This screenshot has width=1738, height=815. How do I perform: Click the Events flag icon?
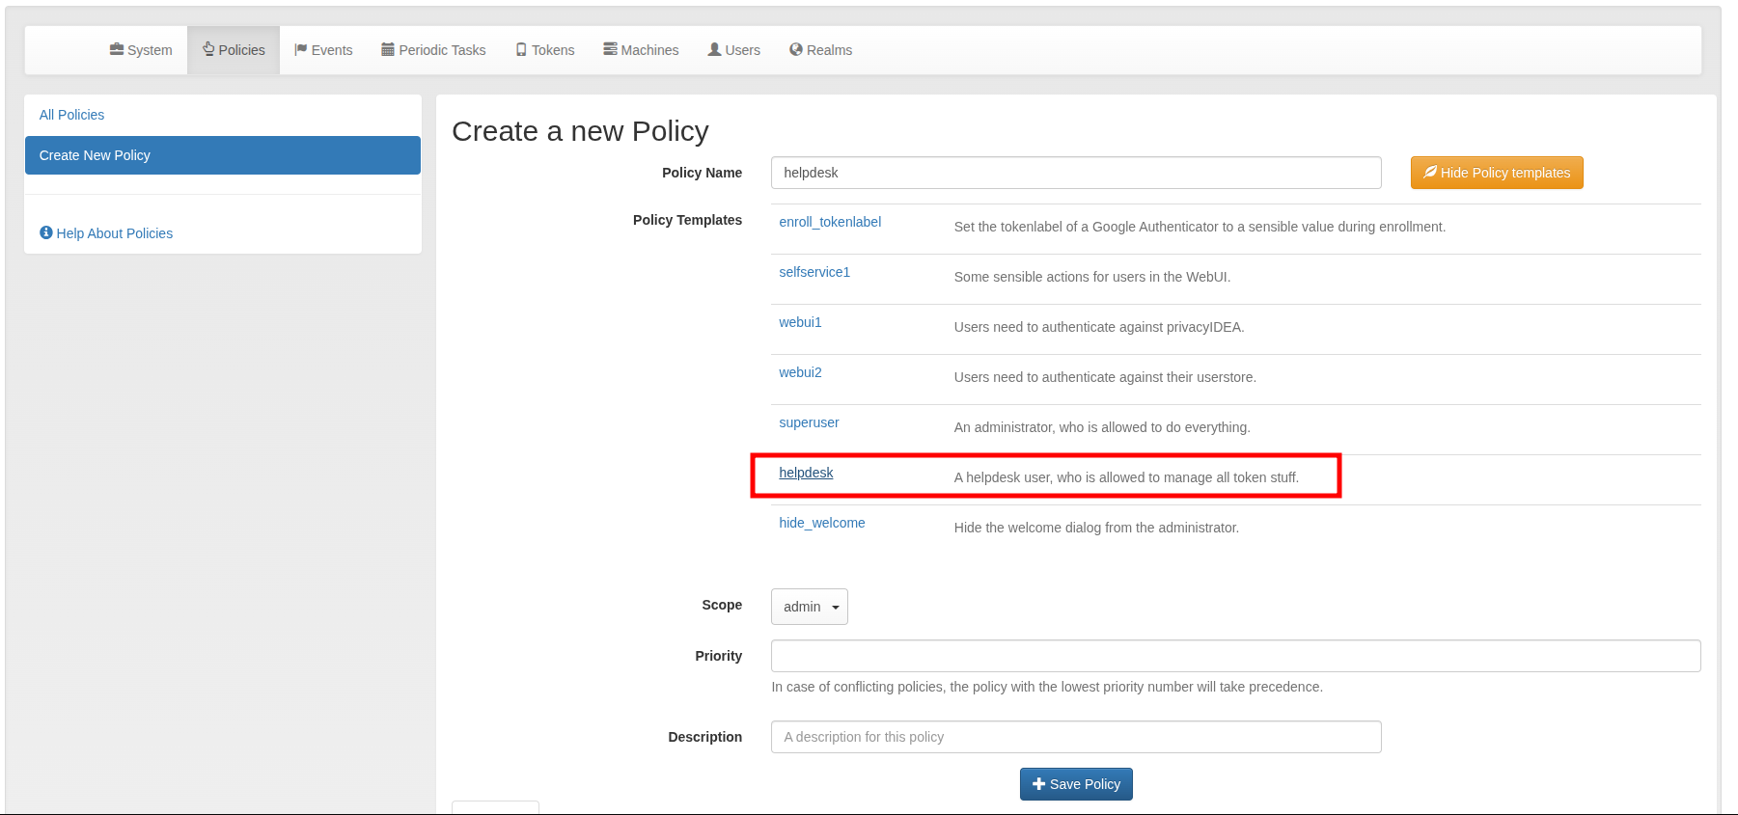tap(300, 49)
